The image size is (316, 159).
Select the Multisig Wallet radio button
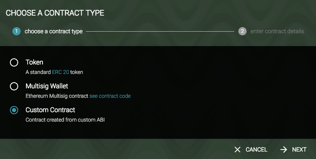click(x=14, y=86)
